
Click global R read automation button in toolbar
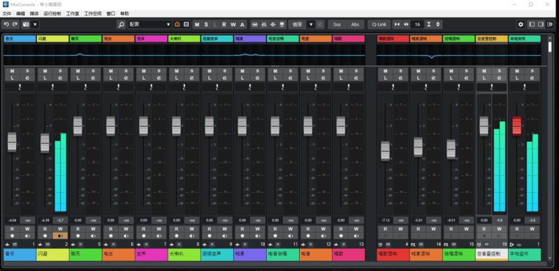pos(224,24)
